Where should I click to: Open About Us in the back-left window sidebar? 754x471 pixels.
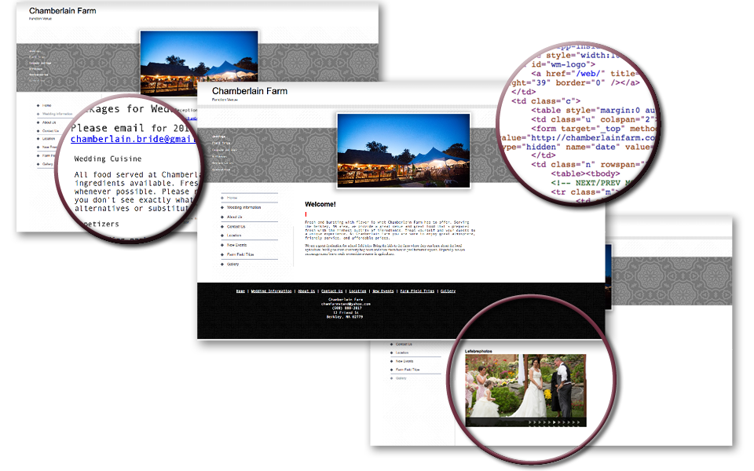[x=49, y=122]
